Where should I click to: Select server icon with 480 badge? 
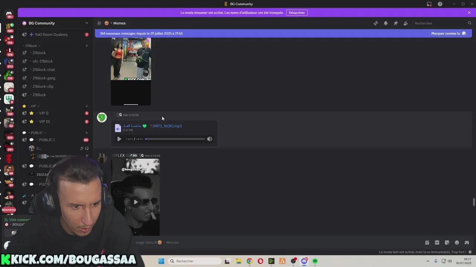(x=9, y=28)
